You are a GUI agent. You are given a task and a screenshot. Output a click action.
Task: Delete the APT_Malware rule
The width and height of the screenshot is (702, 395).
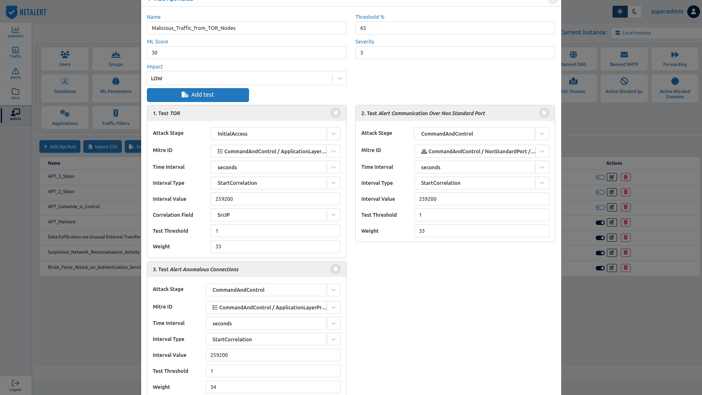[626, 222]
